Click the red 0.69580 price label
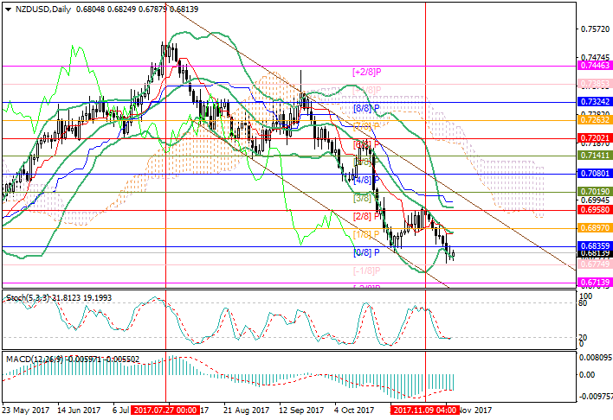 595,210
